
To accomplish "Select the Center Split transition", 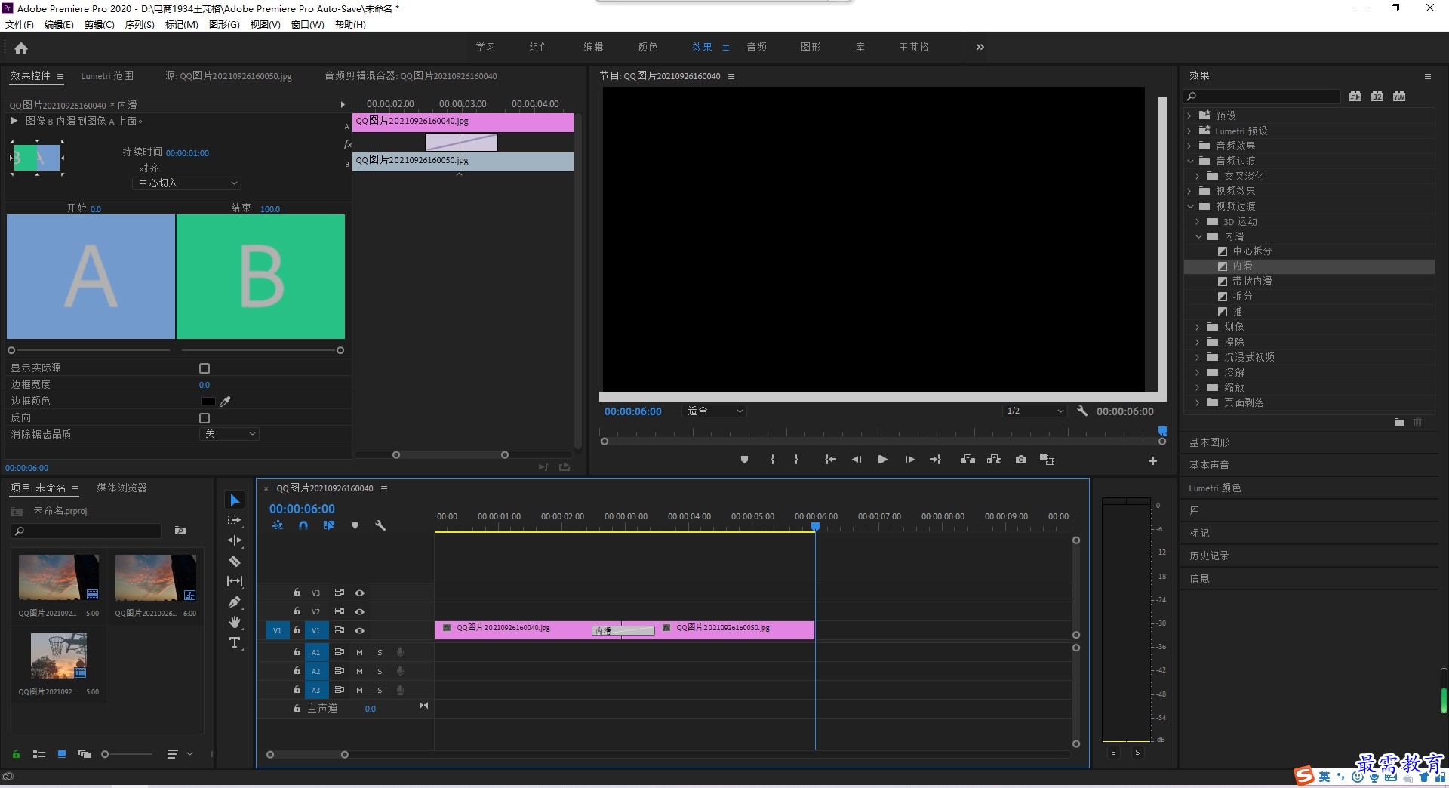I will tap(1252, 251).
